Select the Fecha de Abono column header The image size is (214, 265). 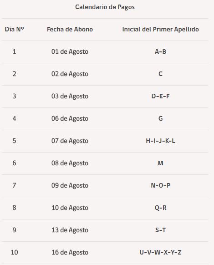tap(70, 30)
